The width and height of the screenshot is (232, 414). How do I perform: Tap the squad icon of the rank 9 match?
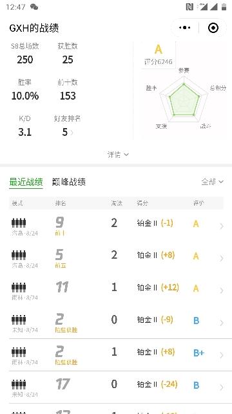click(x=19, y=223)
